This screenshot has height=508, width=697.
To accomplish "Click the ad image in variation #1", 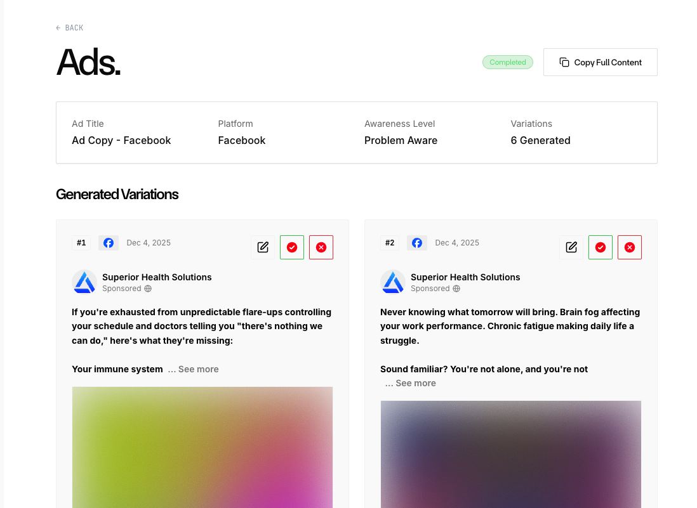I will pyautogui.click(x=202, y=447).
